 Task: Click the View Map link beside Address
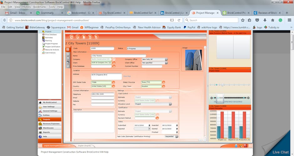coord(127,76)
